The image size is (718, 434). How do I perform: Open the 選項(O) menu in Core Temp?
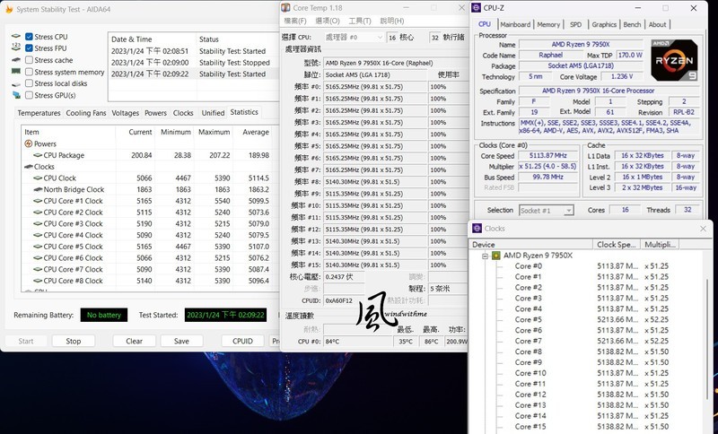pos(328,21)
